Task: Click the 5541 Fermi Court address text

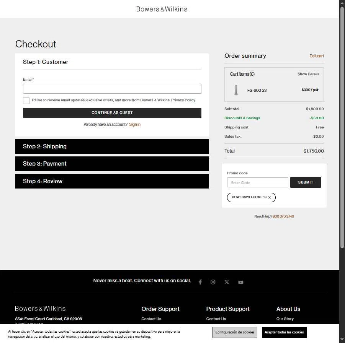Action: coord(48,319)
